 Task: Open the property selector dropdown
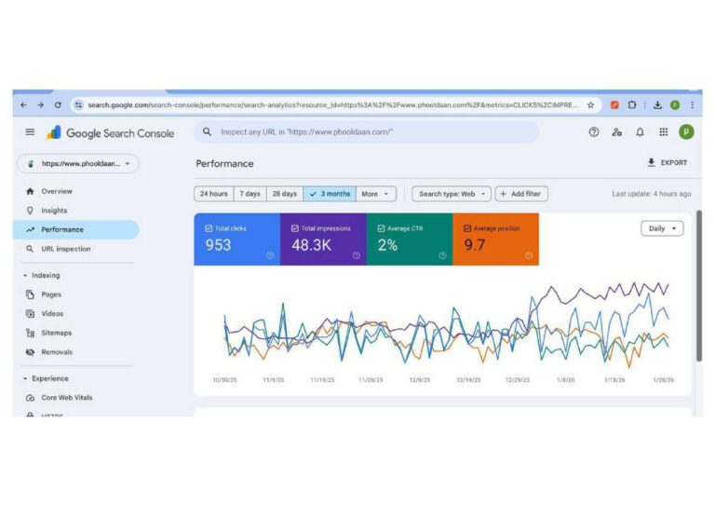pyautogui.click(x=78, y=163)
